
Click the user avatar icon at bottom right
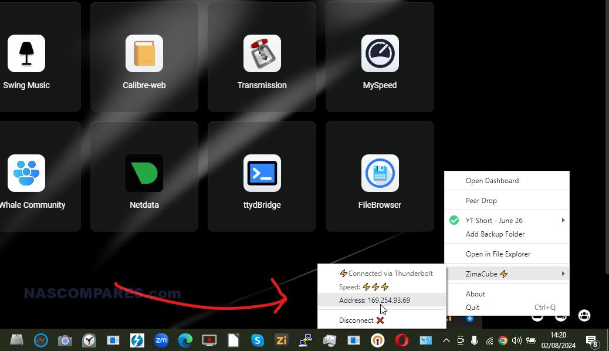(584, 315)
